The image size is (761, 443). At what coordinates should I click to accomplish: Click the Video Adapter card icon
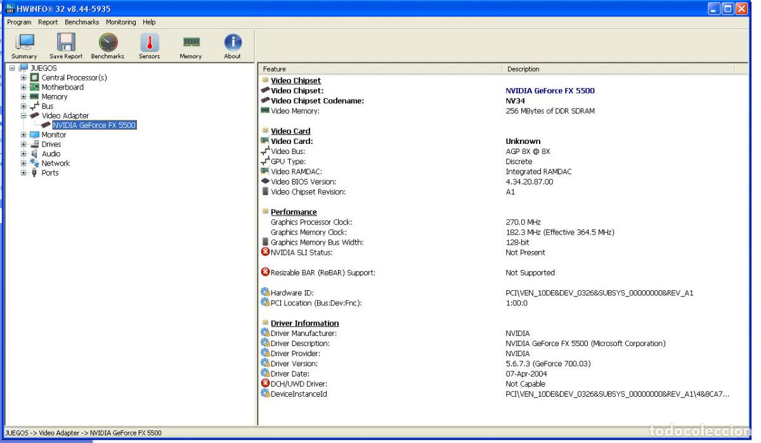click(x=35, y=115)
